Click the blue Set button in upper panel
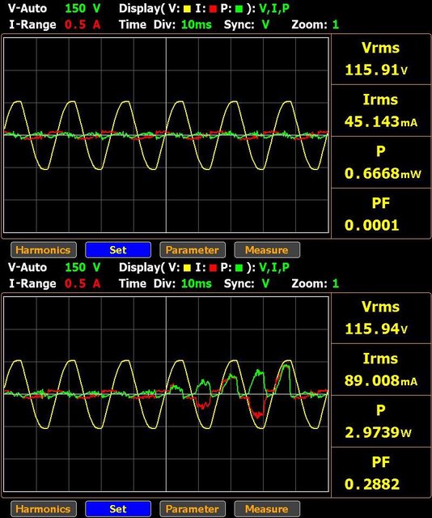 (x=118, y=250)
